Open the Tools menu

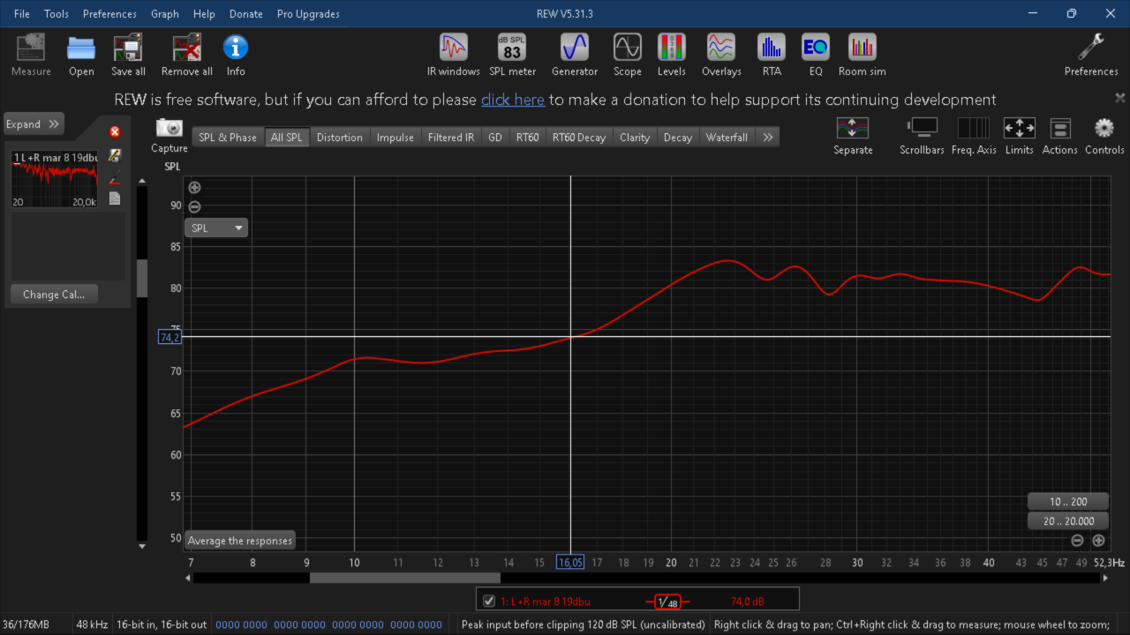click(56, 13)
